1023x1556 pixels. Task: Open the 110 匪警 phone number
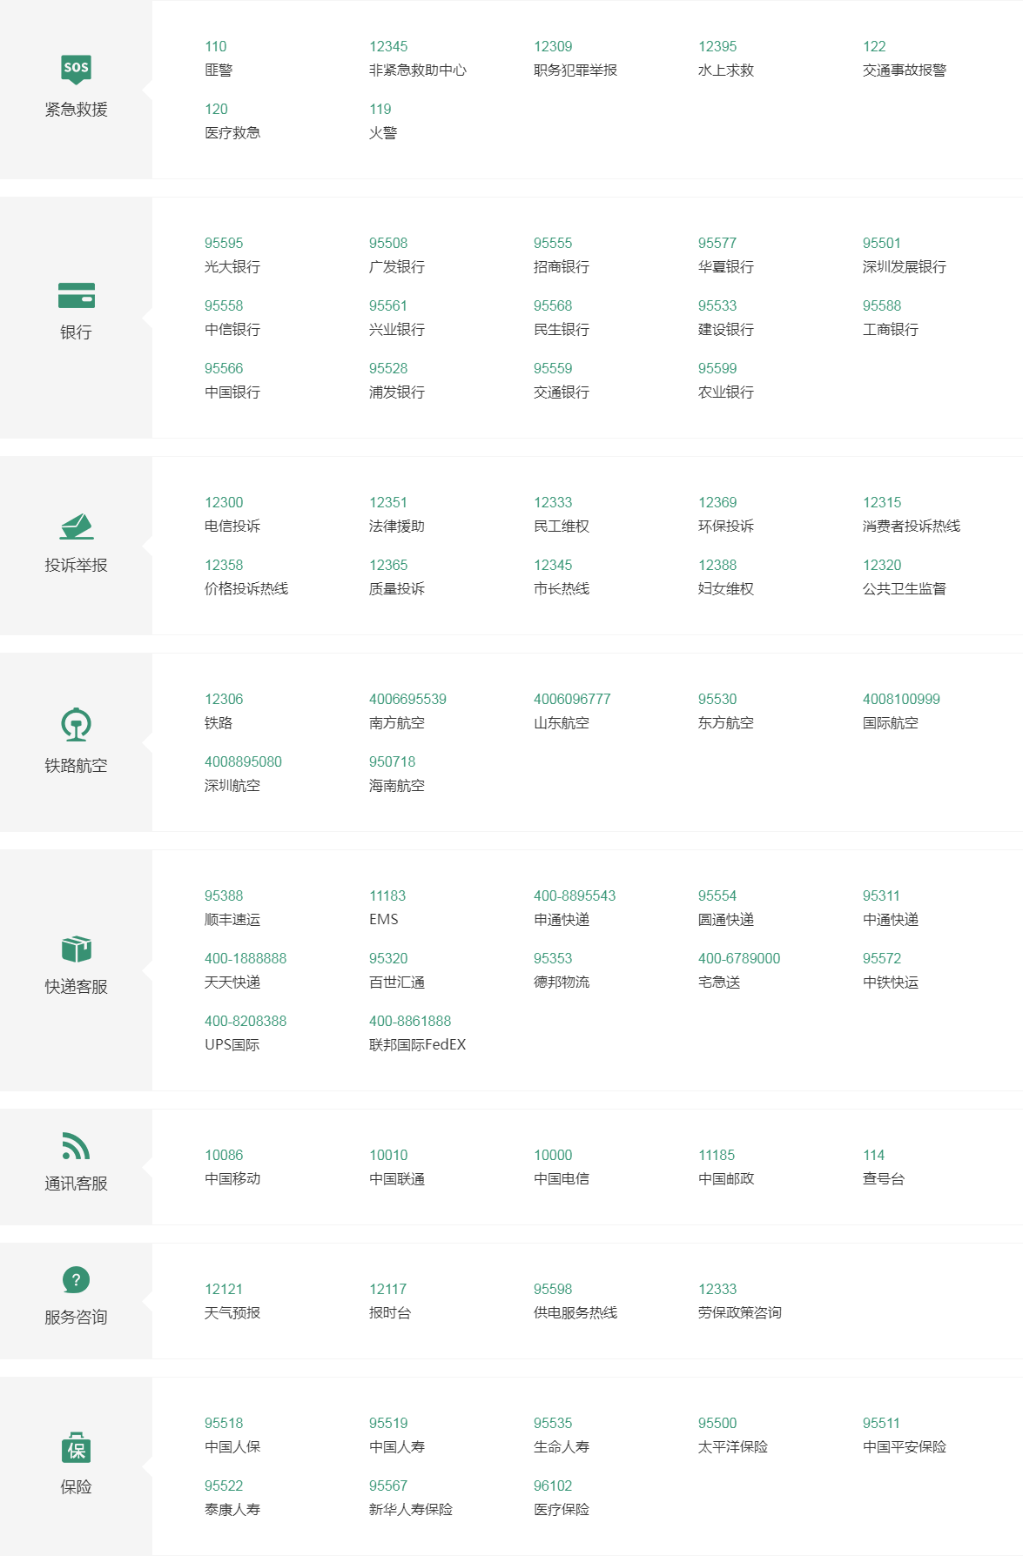[215, 47]
